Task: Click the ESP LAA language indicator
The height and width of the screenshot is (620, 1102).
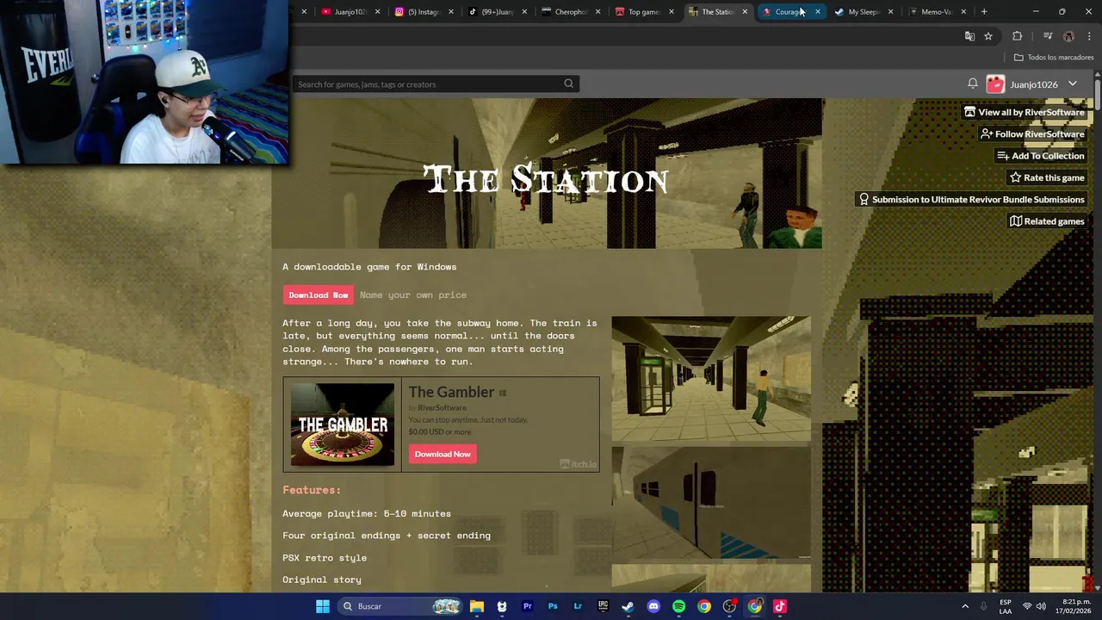Action: pos(1006,606)
